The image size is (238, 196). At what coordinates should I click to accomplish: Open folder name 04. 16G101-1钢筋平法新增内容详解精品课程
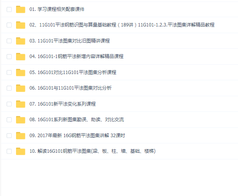76,57
